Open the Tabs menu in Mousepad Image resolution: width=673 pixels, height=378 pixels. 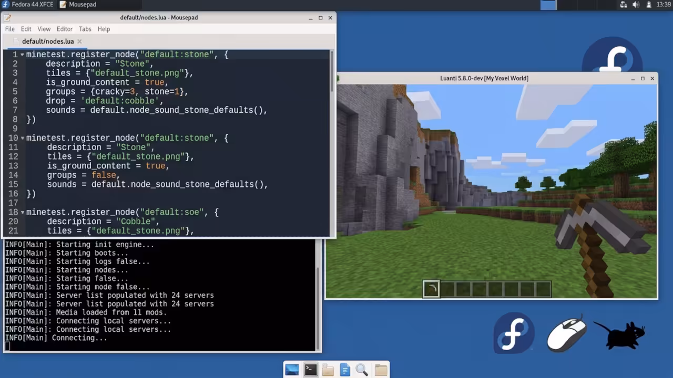point(85,29)
